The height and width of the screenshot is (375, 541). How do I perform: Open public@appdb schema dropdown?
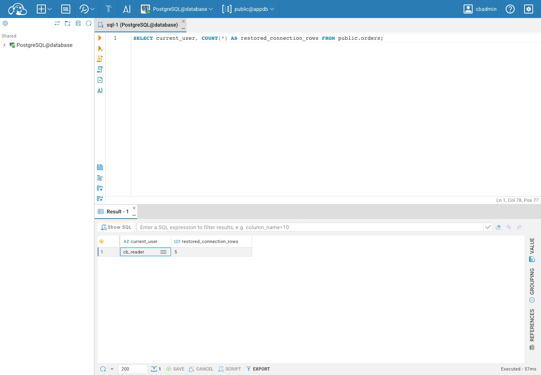coord(248,9)
